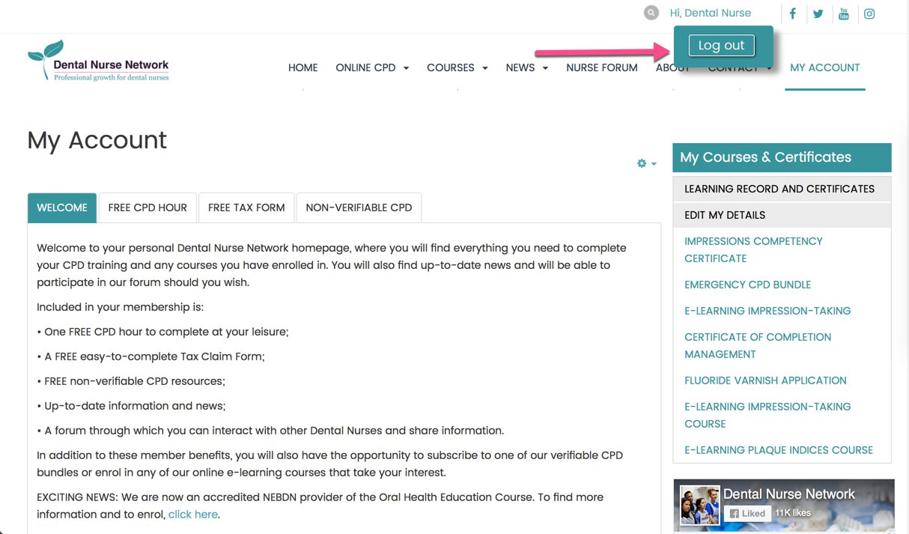Open the gear settings icon
Screen dimensions: 909x534
(642, 163)
